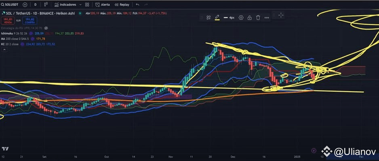Screen dimensions: 379x161
Task: Click purple icon beside MA 200 legend
Action: pos(32,39)
